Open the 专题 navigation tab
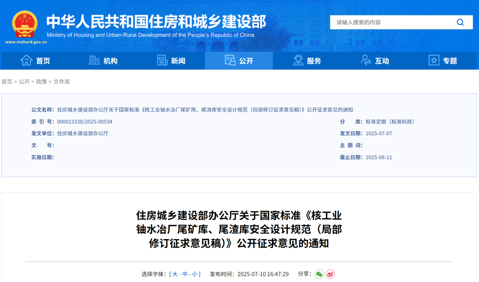The width and height of the screenshot is (479, 282). click(x=443, y=61)
